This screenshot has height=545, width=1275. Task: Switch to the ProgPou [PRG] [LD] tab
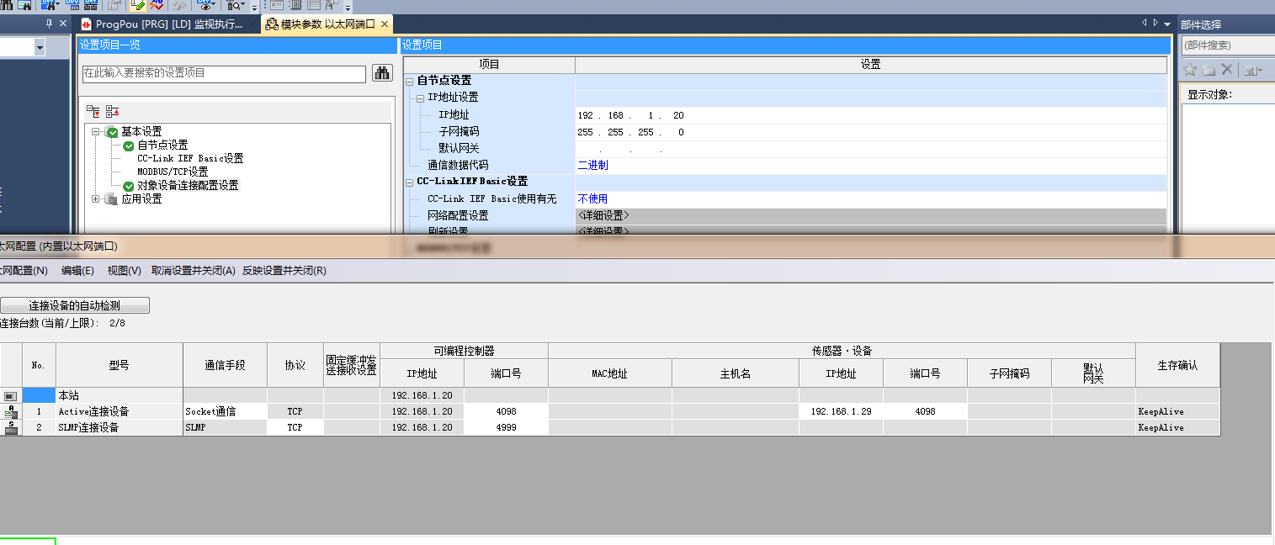(168, 24)
